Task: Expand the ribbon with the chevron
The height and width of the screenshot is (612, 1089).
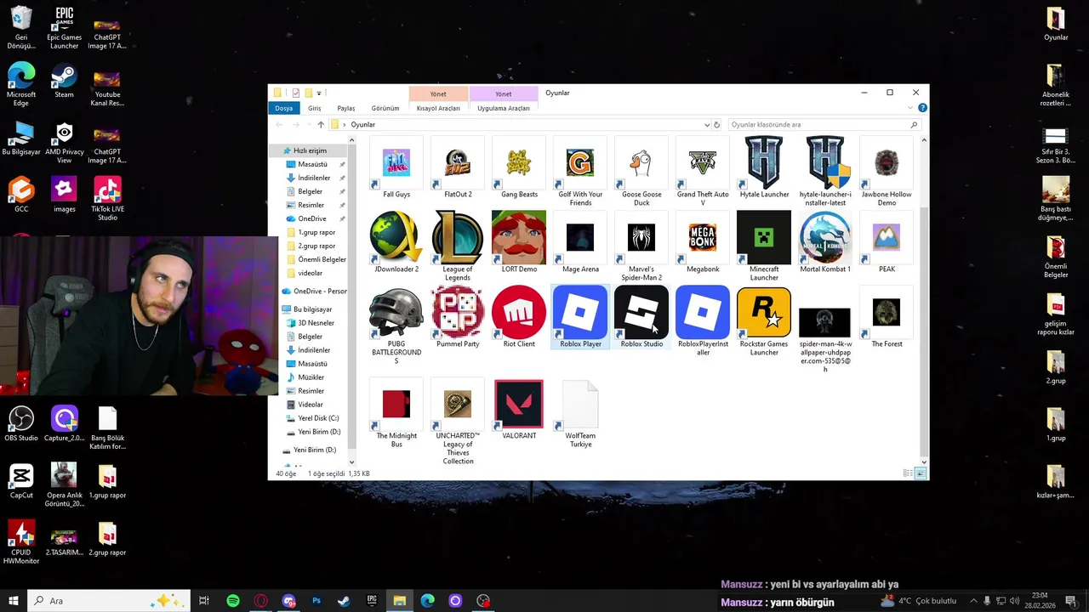Action: [910, 108]
